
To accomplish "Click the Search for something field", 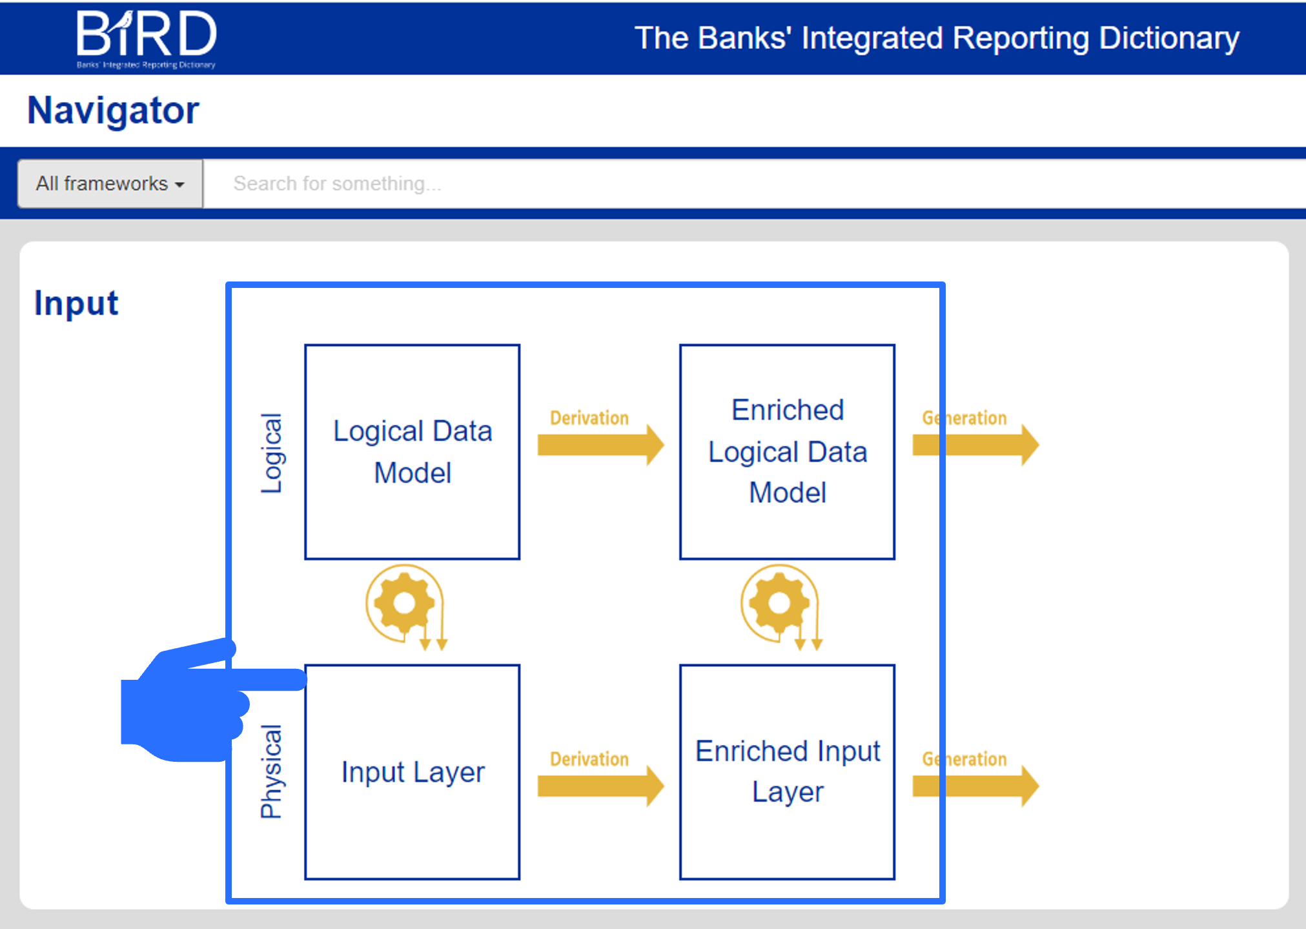I will pos(710,184).
